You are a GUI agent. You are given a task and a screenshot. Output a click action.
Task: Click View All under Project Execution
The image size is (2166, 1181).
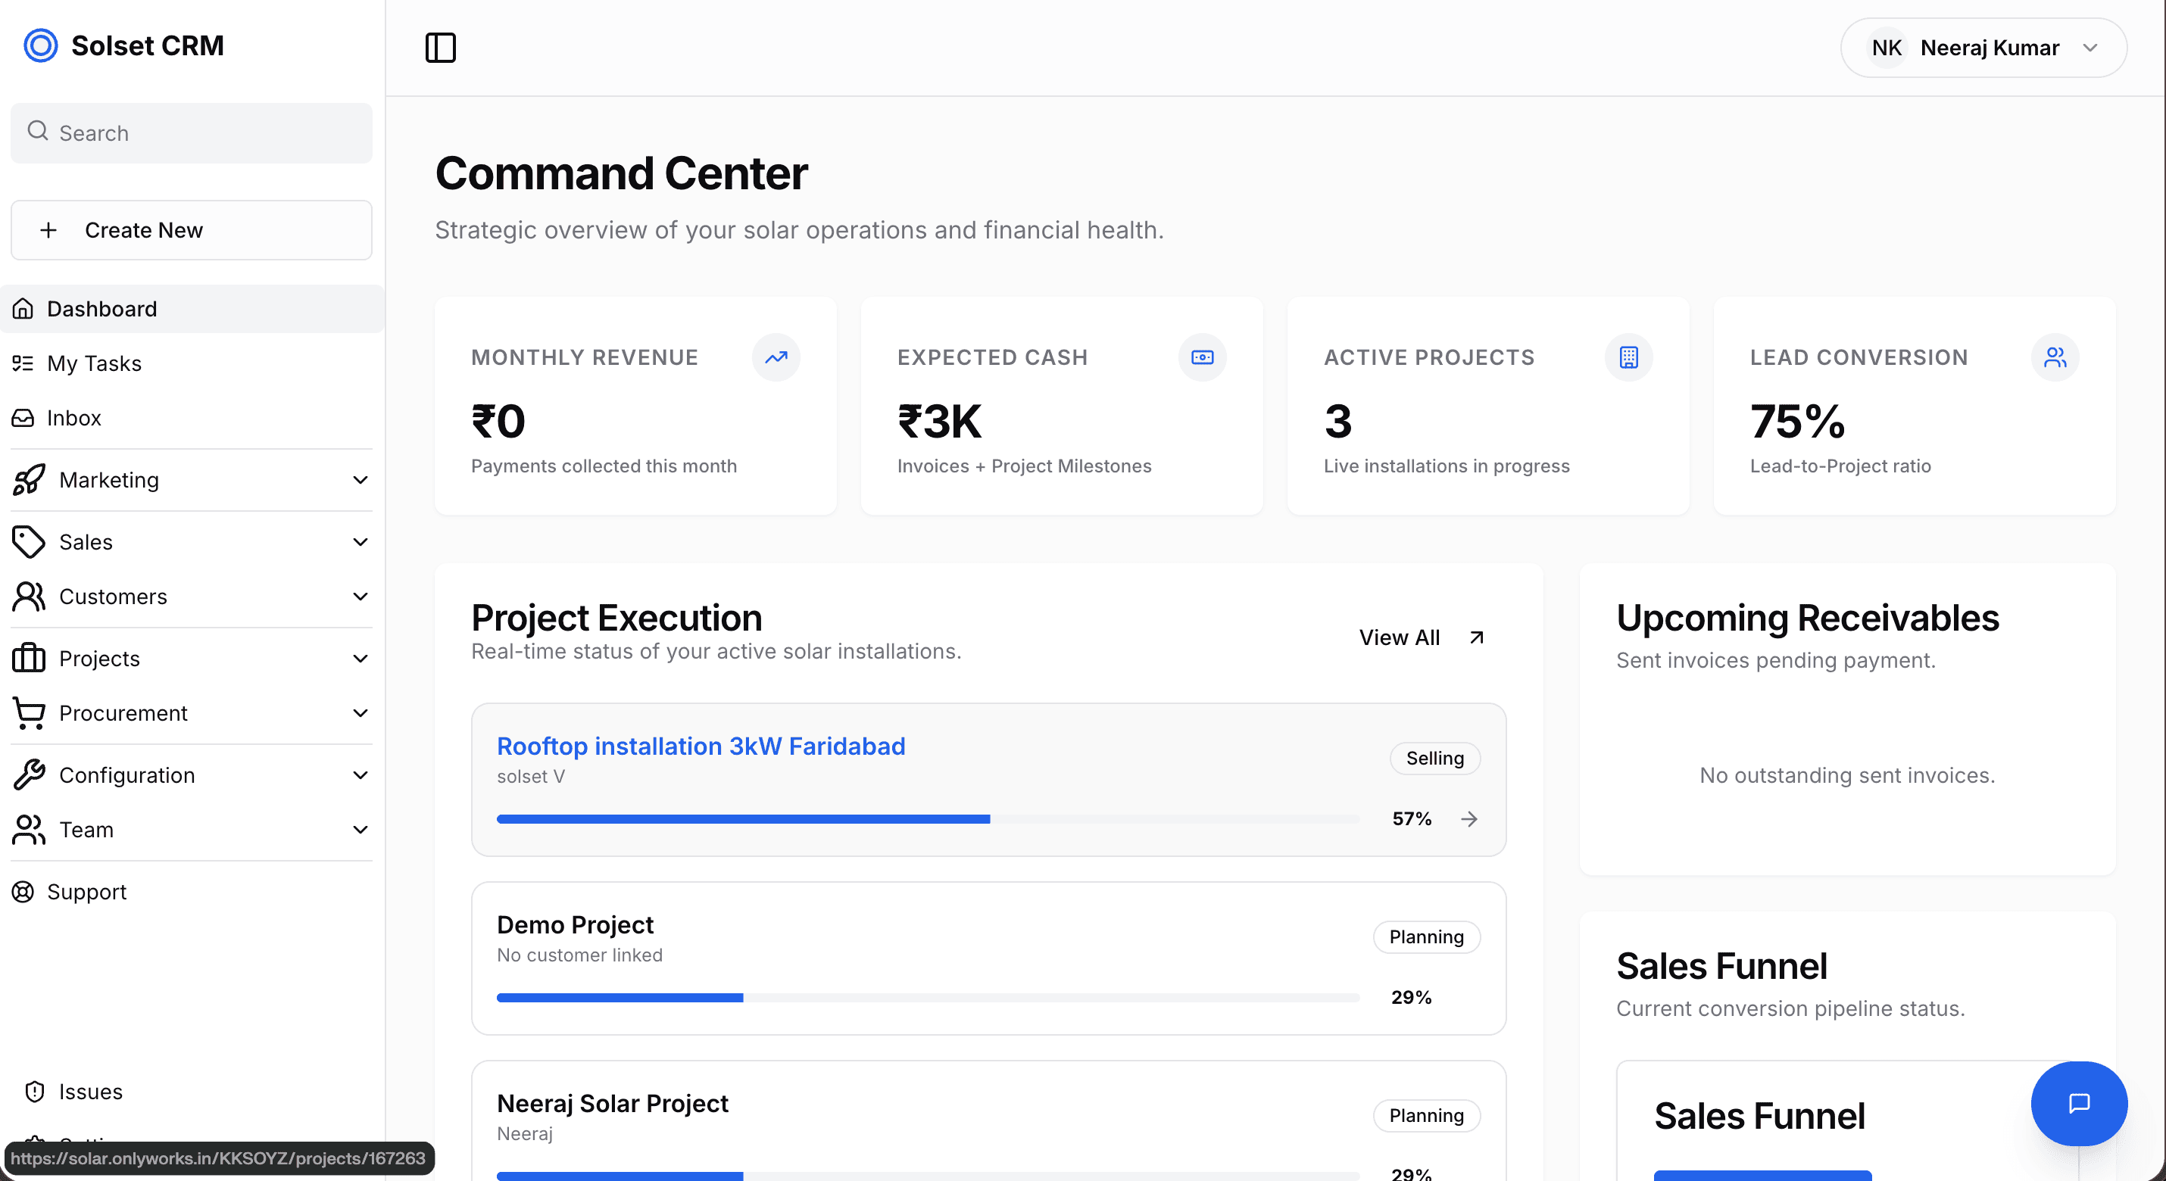tap(1399, 637)
